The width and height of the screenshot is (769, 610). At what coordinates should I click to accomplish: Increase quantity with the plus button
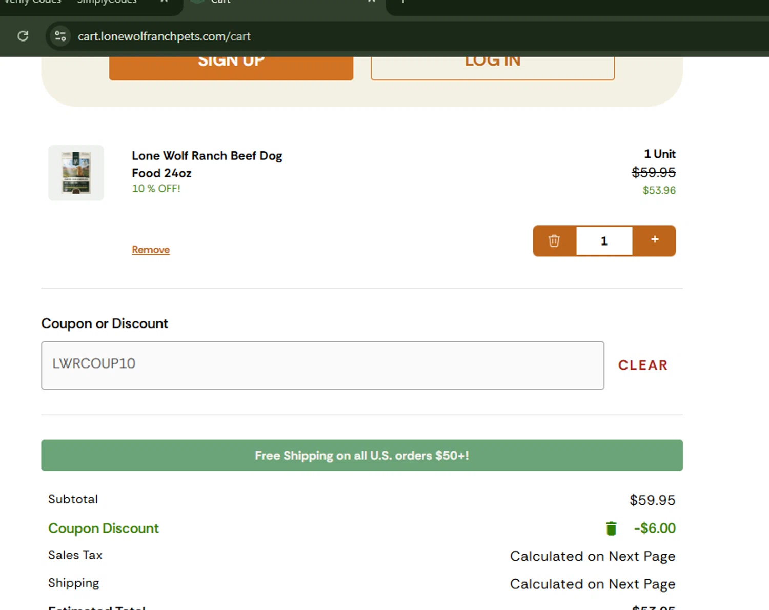pyautogui.click(x=655, y=239)
